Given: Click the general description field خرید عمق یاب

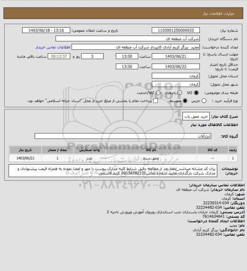Looking at the screenshot, I should [x=196, y=116].
